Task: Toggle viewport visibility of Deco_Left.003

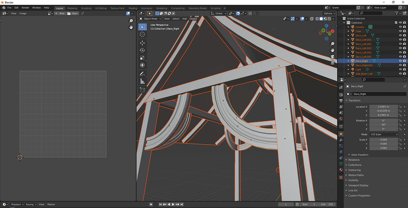Action: [400, 48]
